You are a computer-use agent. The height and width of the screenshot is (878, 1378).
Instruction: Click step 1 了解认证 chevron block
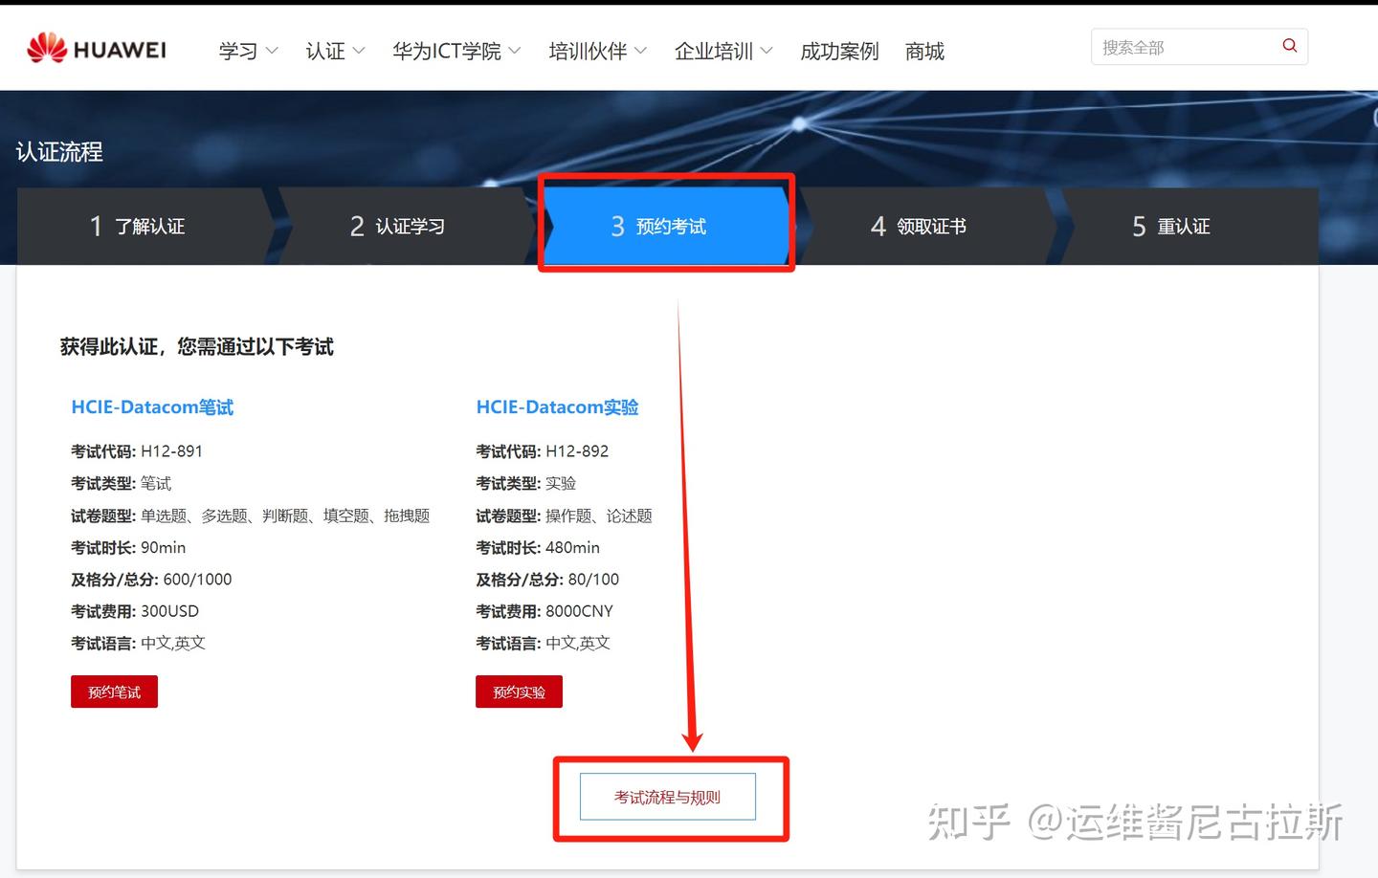point(139,226)
